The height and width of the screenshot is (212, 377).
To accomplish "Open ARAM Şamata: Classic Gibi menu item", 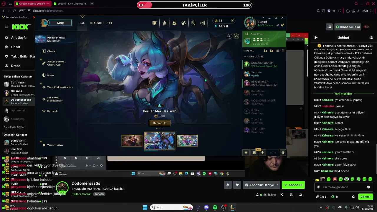I will [x=56, y=63].
